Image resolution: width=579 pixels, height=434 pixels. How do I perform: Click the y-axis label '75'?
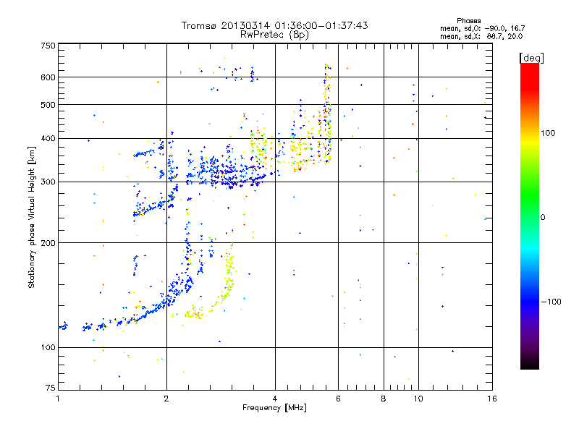(x=51, y=388)
